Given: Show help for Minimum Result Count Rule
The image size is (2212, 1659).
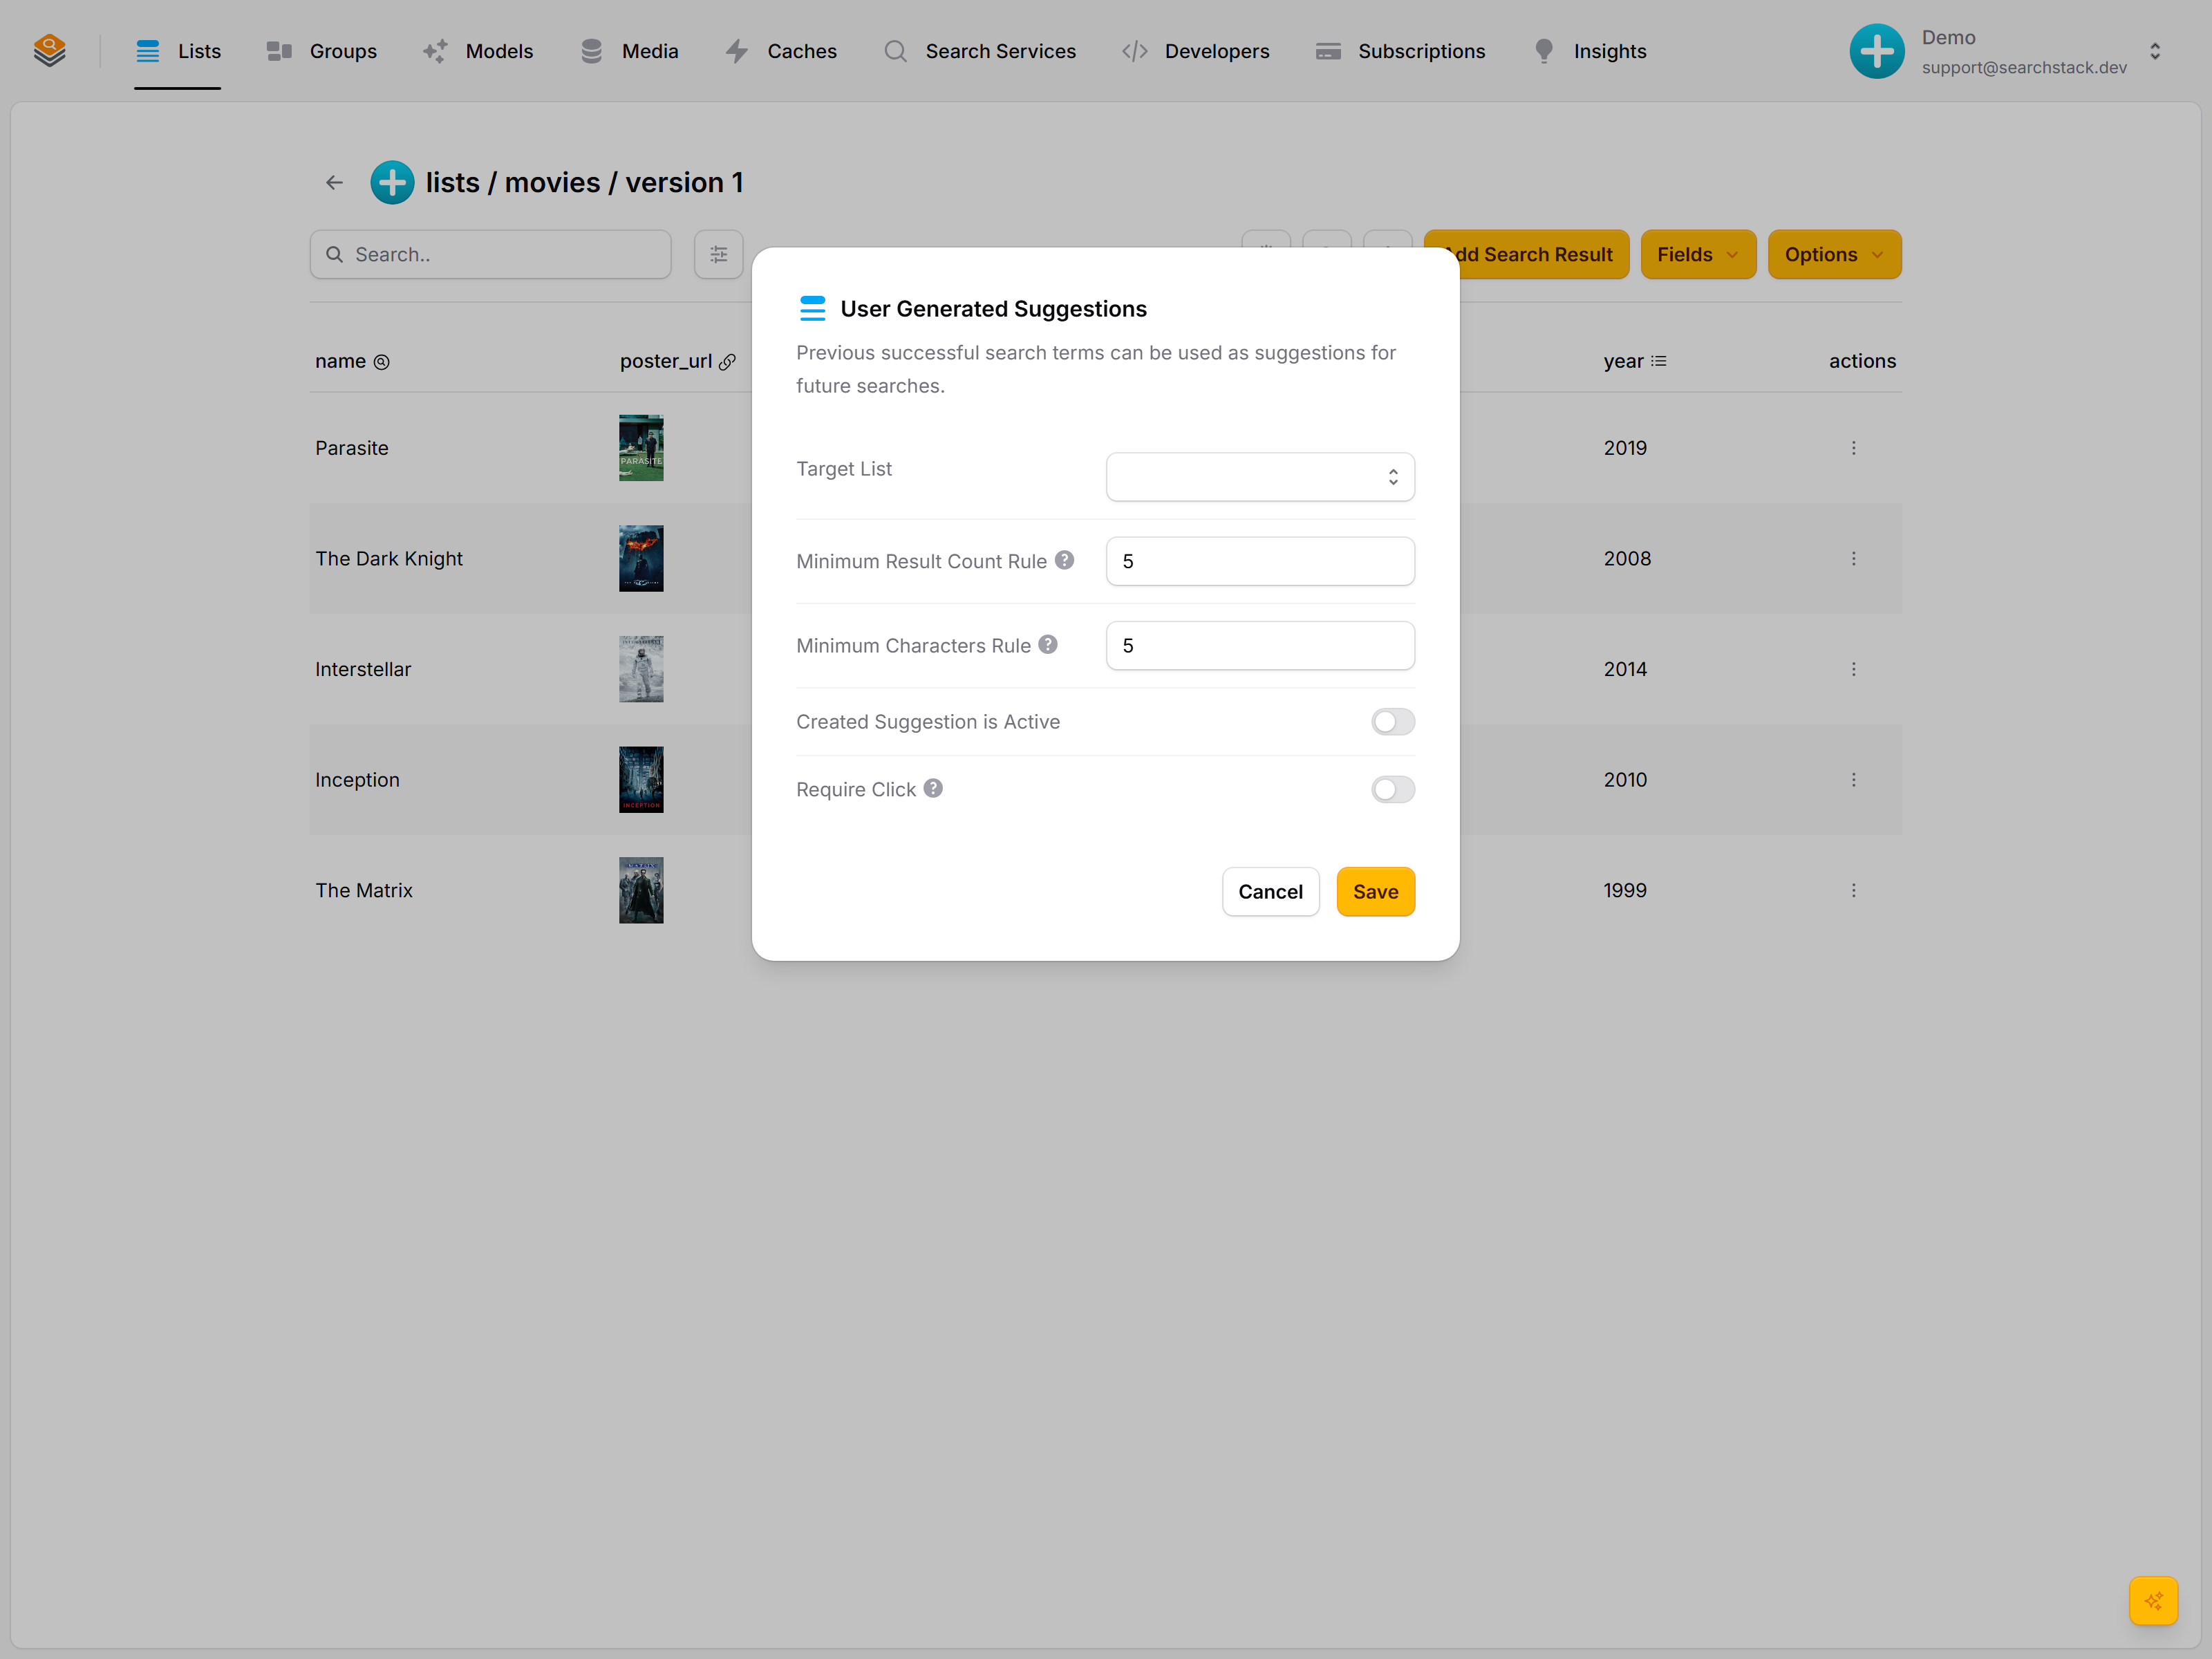Looking at the screenshot, I should tap(1064, 560).
